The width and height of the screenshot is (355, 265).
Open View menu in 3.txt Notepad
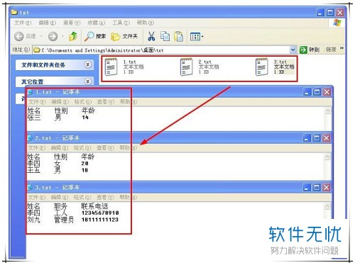[x=105, y=197]
